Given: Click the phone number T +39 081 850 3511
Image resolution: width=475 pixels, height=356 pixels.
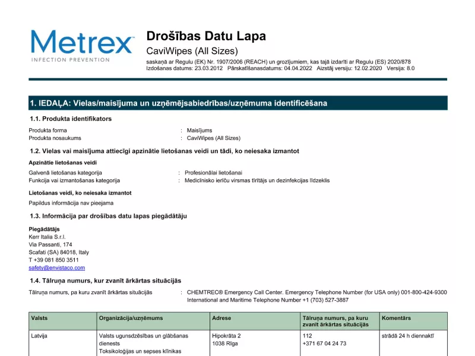Looking at the screenshot, I should [x=53, y=260].
